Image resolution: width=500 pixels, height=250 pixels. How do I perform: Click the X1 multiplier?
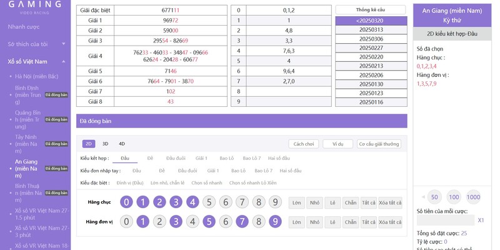(481, 220)
